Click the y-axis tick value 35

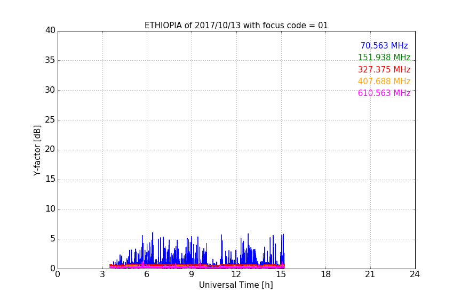tap(50, 60)
